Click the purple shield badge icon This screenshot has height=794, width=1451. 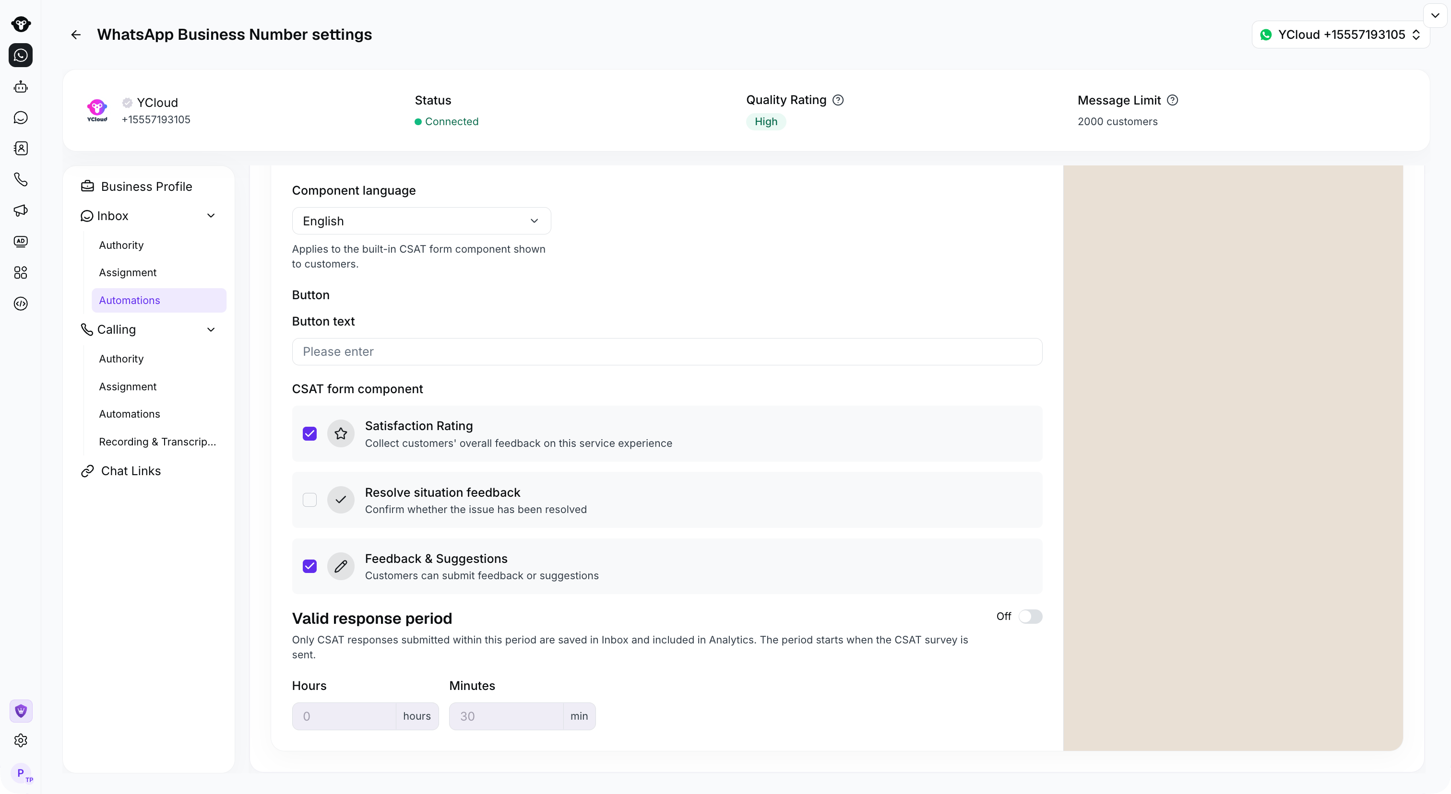(21, 711)
